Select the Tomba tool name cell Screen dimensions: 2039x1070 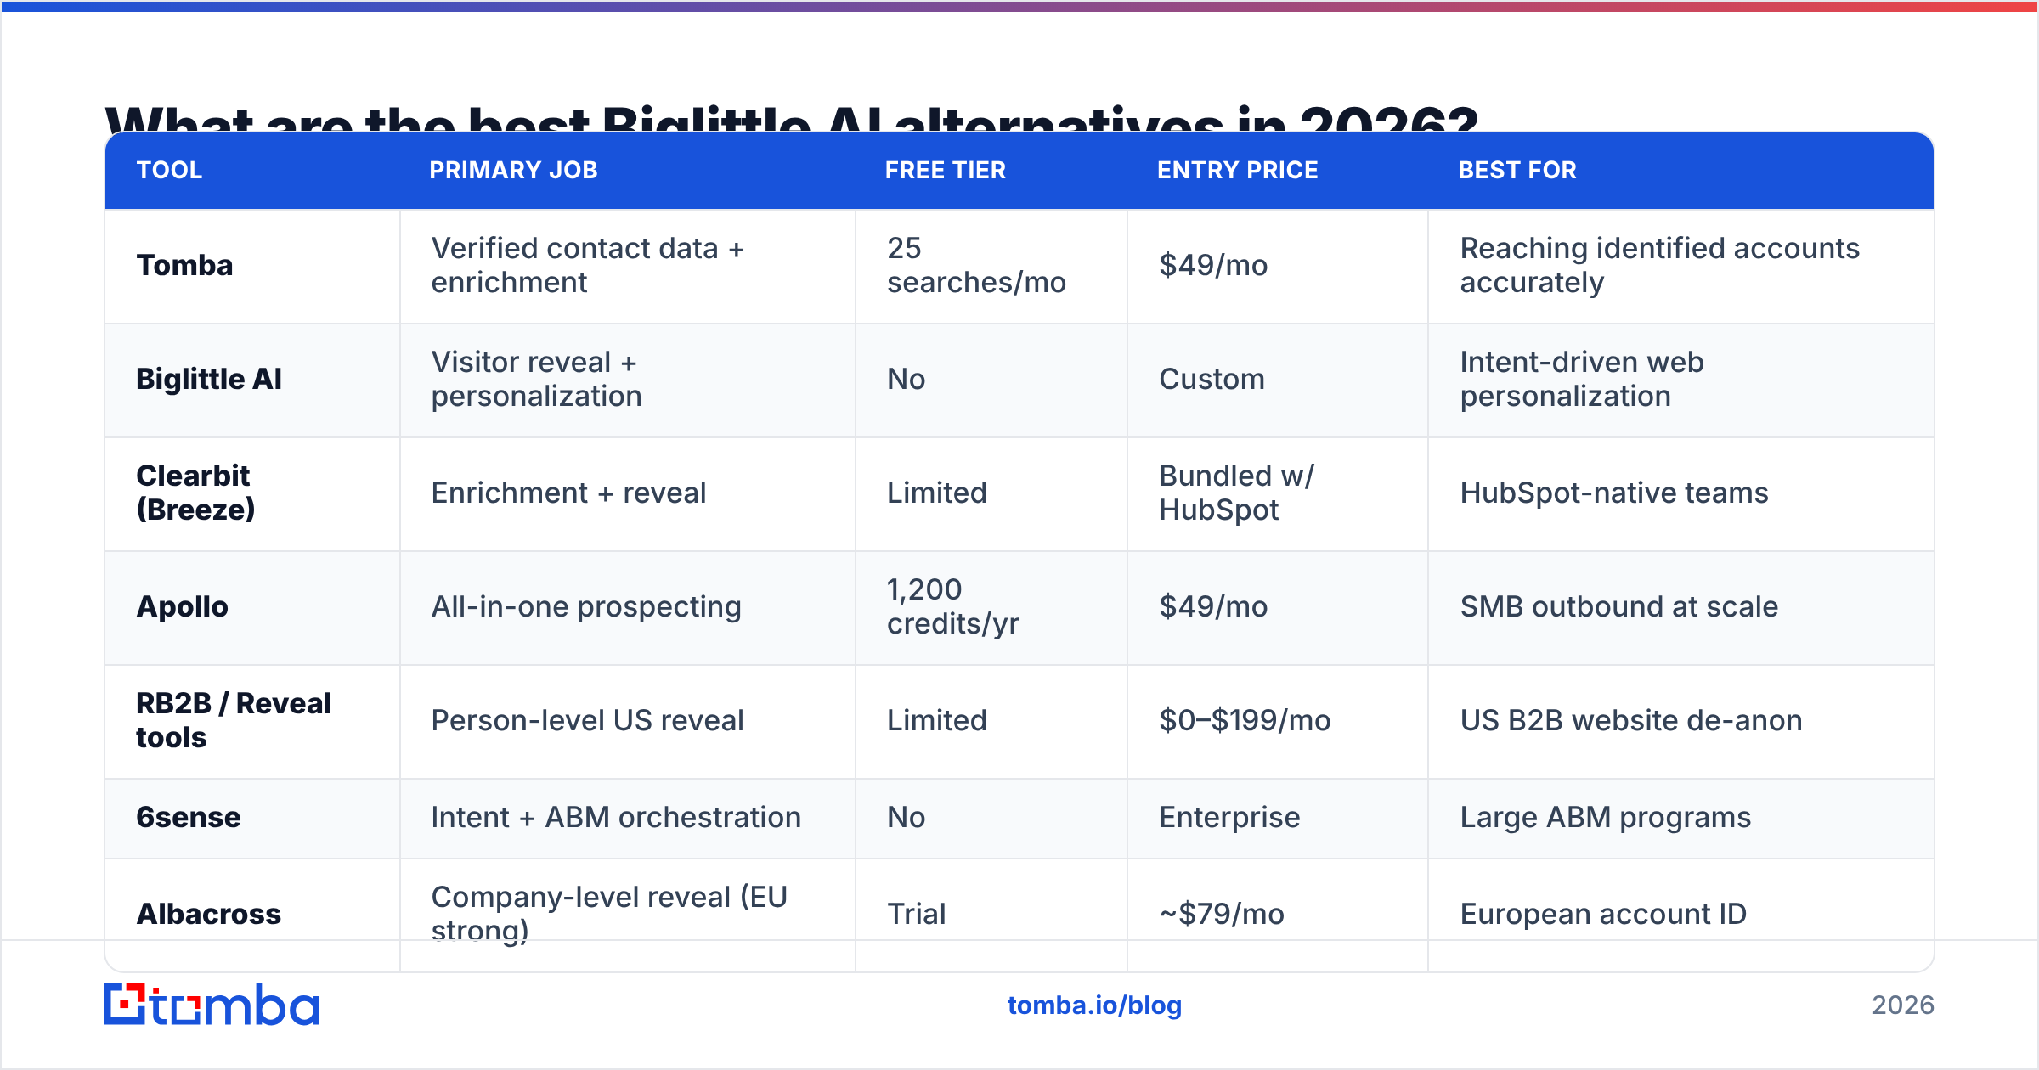coord(252,266)
